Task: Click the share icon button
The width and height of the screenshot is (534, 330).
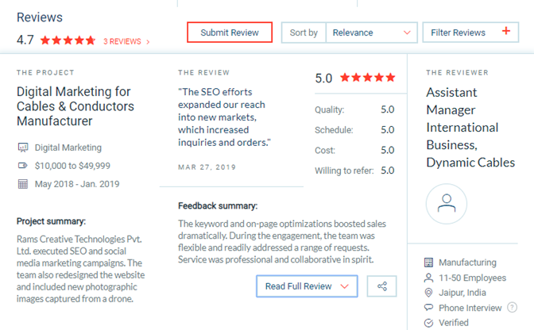Action: tap(381, 286)
